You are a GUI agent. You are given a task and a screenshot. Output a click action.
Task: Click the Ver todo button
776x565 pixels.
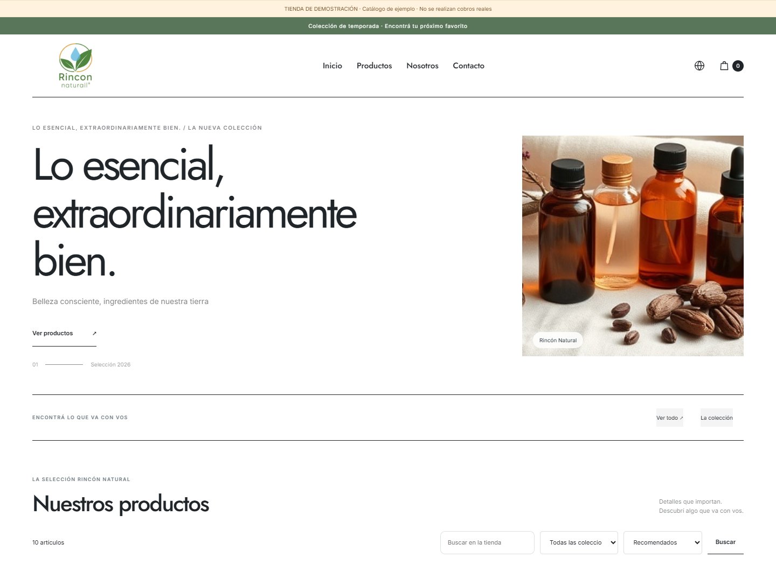pos(670,418)
